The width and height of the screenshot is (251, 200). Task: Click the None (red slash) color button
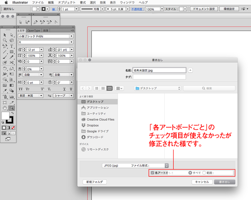[13, 128]
